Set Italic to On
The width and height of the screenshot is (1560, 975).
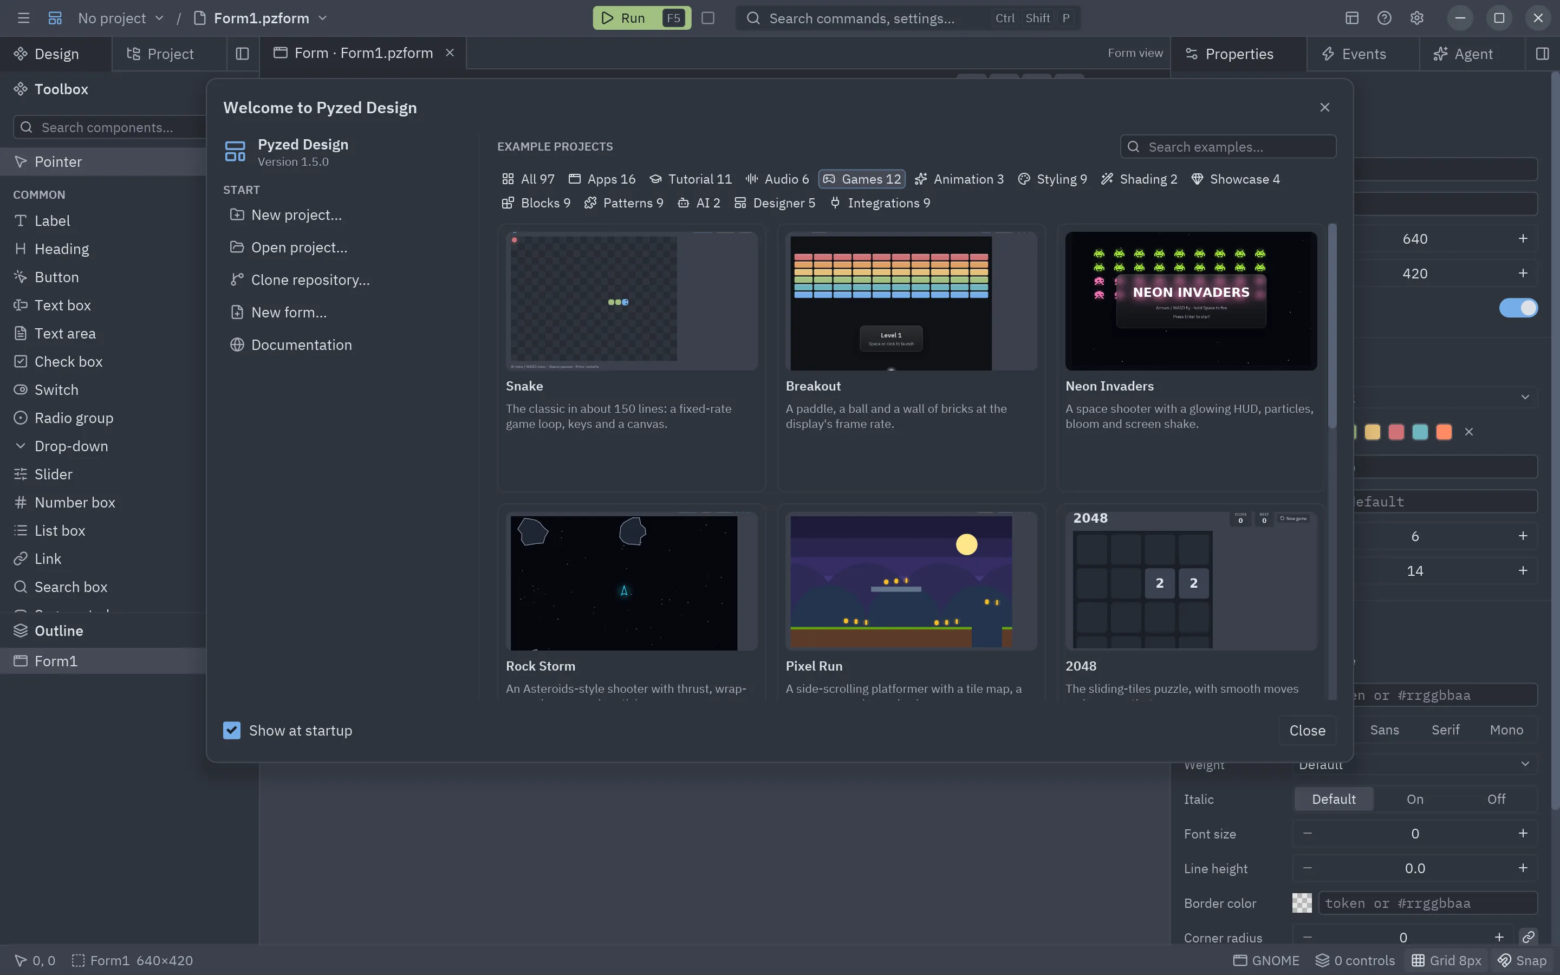1415,799
